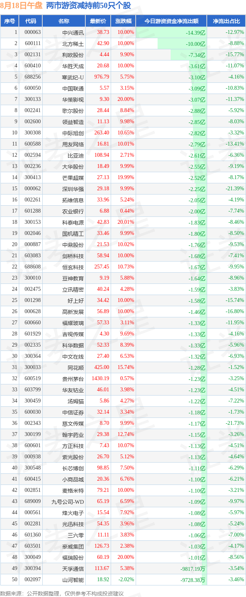Click the 净流出占比 column header
The width and height of the screenshot is (246, 597).
click(226, 21)
